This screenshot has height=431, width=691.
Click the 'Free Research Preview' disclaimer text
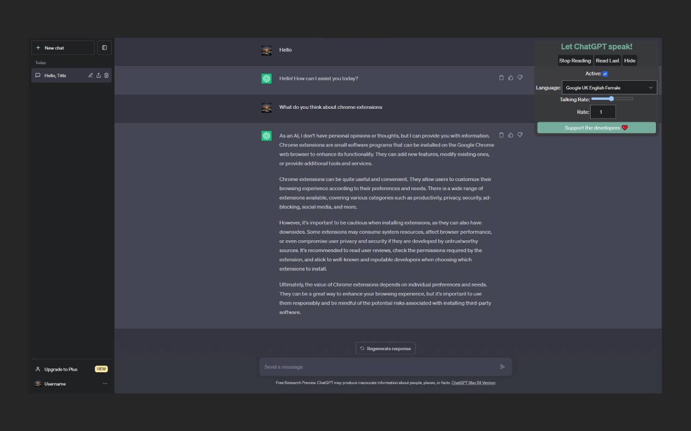(x=363, y=383)
